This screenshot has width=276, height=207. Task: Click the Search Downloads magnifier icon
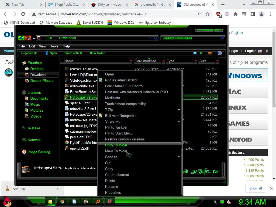pyautogui.click(x=222, y=38)
